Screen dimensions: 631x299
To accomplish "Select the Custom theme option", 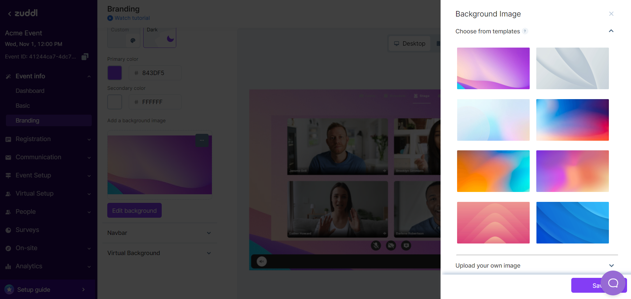I will (x=123, y=37).
